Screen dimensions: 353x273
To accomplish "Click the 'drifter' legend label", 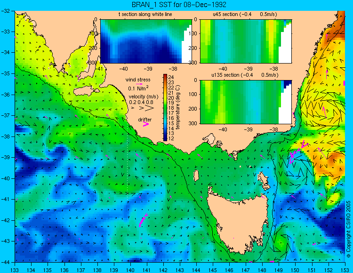I will (x=145, y=120).
